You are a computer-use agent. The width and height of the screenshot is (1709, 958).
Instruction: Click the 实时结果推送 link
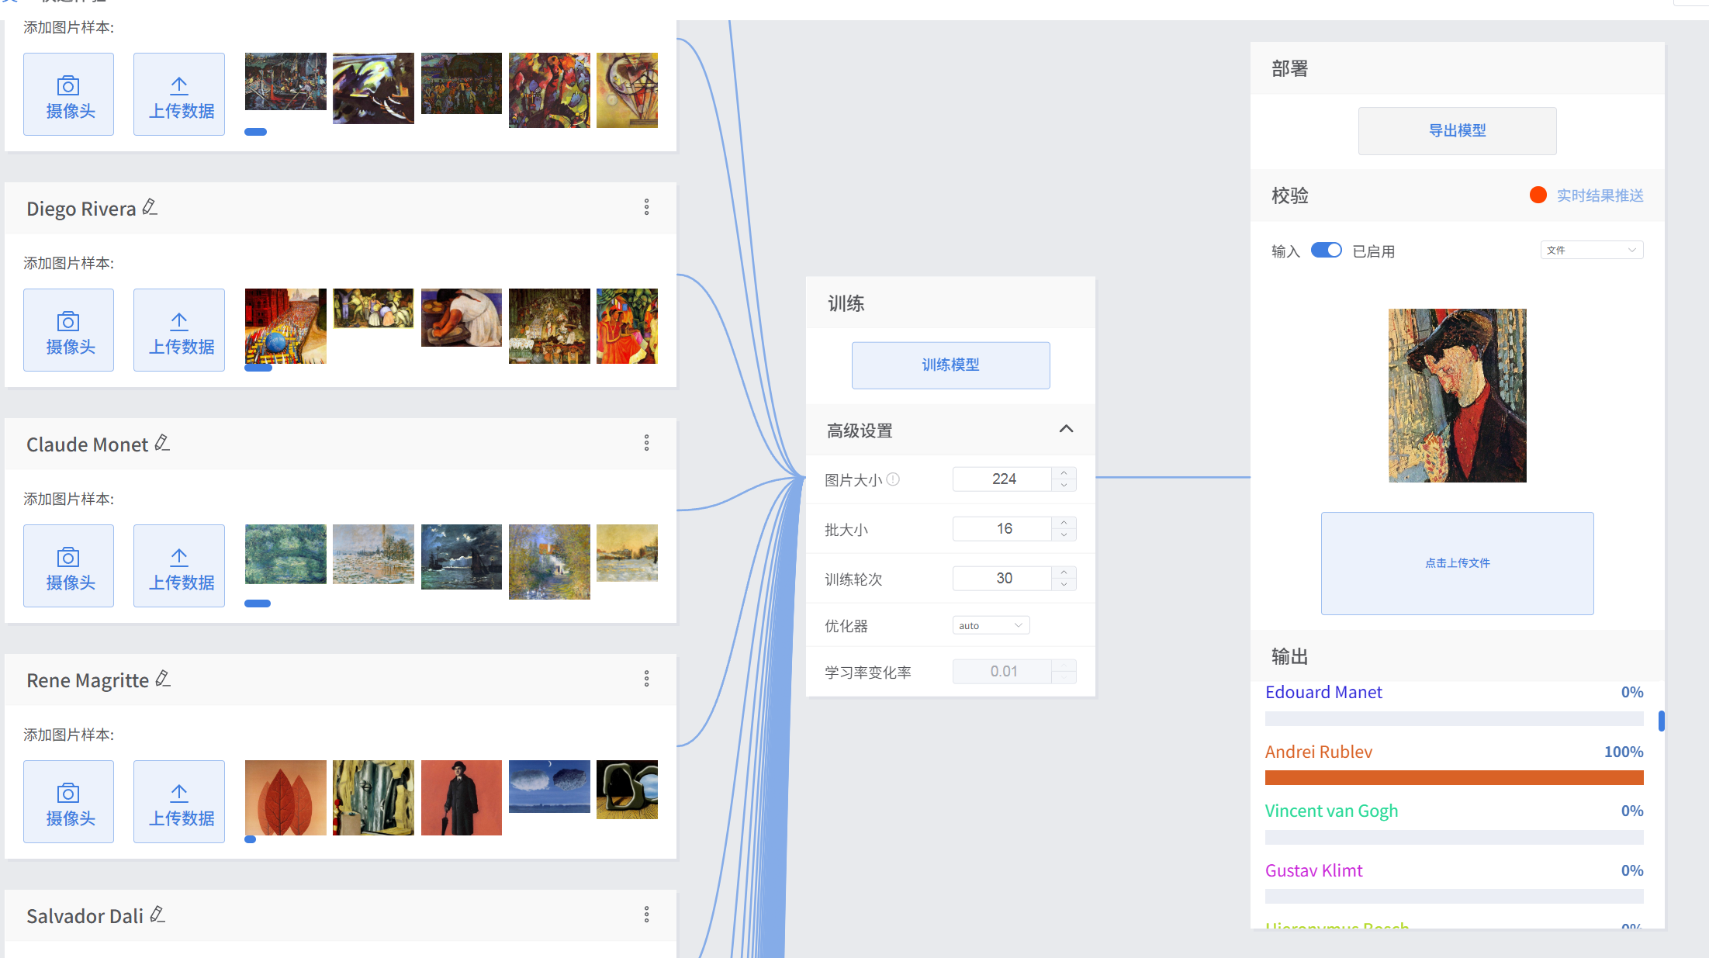1600,195
